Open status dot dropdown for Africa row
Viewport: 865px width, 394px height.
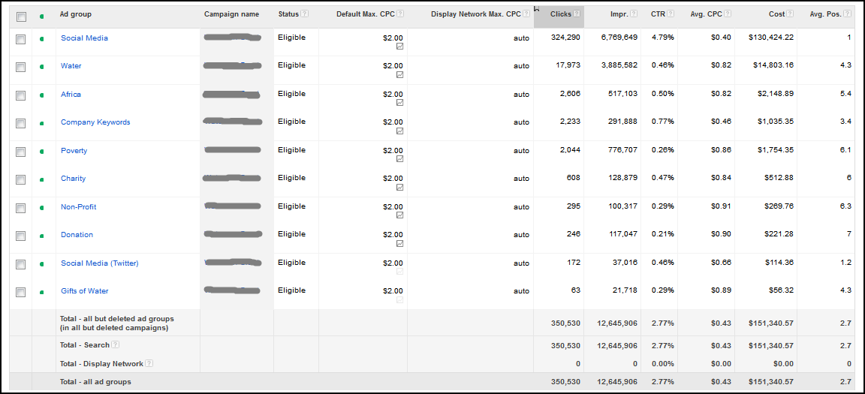tap(41, 95)
